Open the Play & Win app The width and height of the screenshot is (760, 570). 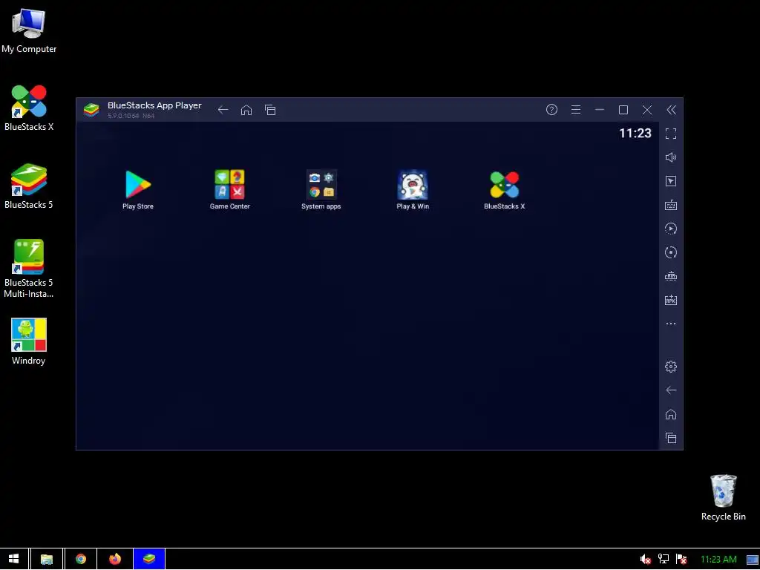point(413,185)
